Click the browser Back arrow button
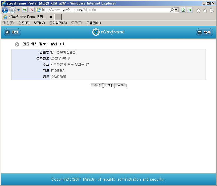Image resolution: width=217 pixels, height=186 pixels. 5,10
